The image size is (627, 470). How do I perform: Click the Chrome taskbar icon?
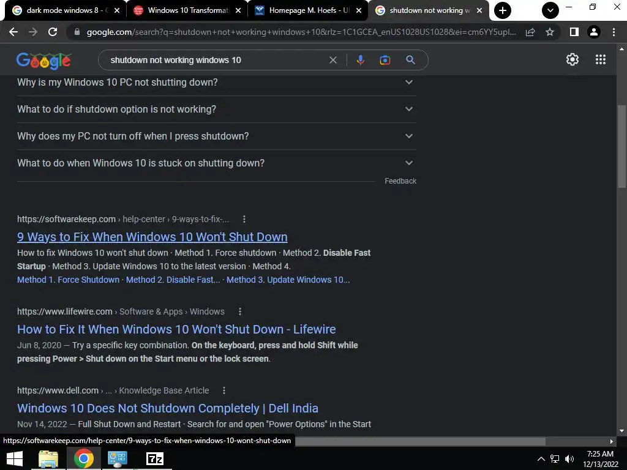pos(83,459)
